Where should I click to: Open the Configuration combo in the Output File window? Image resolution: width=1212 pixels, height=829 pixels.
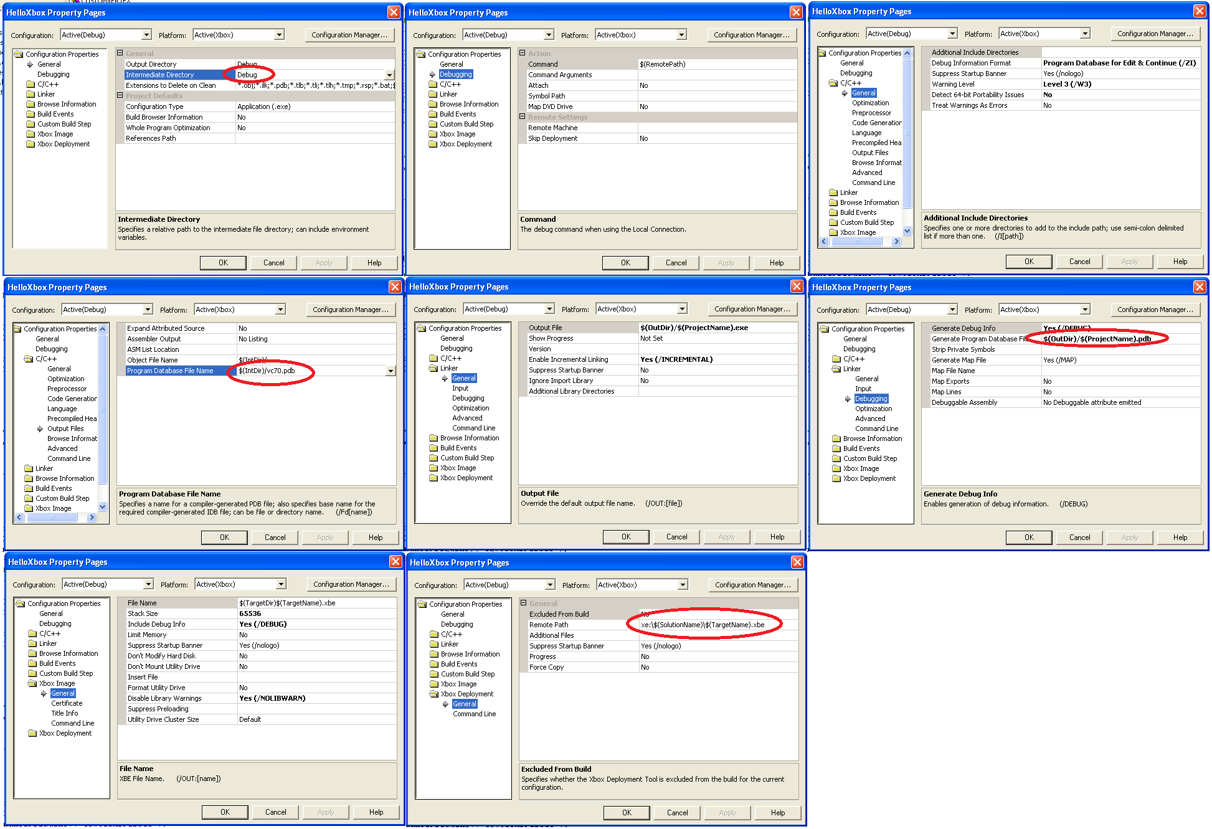(x=509, y=309)
